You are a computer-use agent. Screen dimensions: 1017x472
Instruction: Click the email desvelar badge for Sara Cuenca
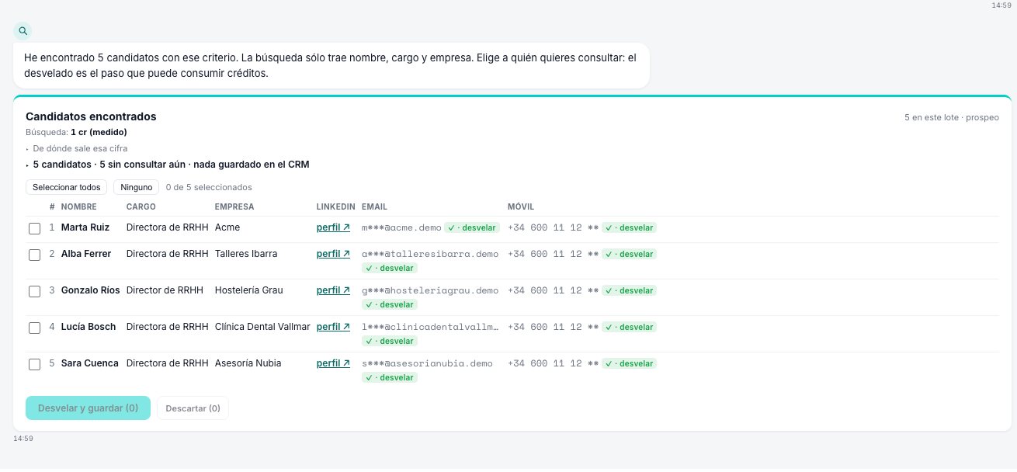tap(390, 377)
